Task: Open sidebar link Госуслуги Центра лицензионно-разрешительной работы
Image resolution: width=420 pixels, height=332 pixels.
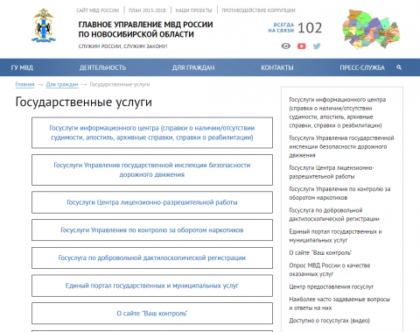Action: [x=332, y=172]
